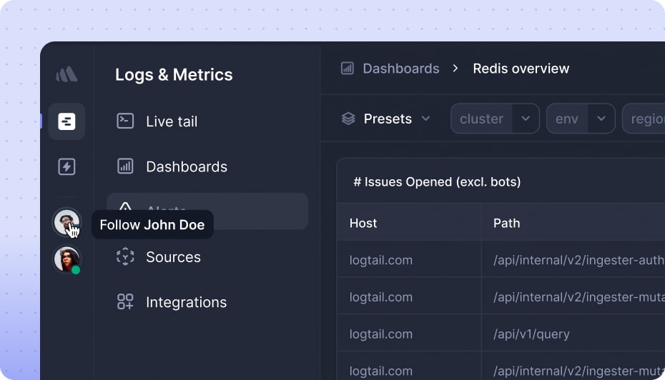
Task: Click Redis overview breadcrumb title
Action: [521, 69]
